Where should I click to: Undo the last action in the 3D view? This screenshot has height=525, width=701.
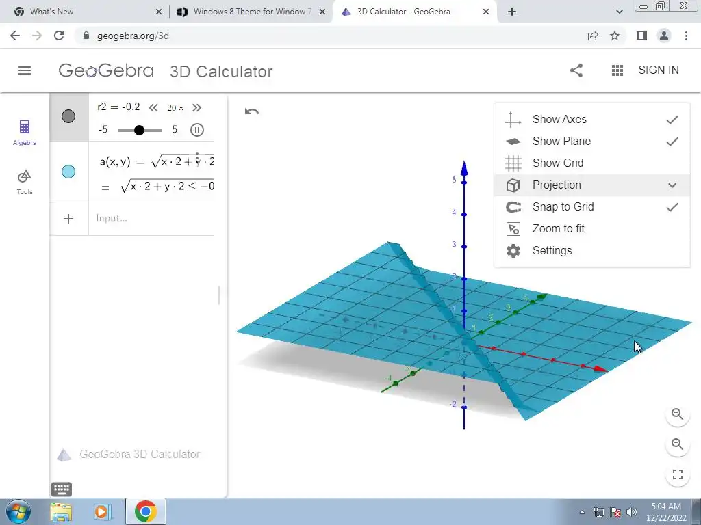252,111
